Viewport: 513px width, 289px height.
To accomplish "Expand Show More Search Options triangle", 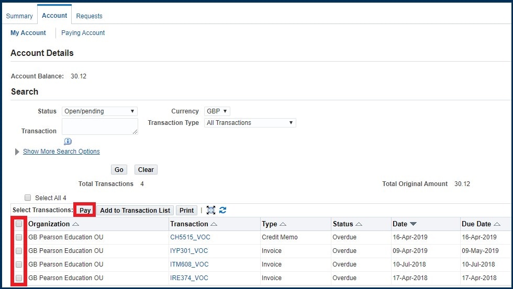I will tap(18, 152).
